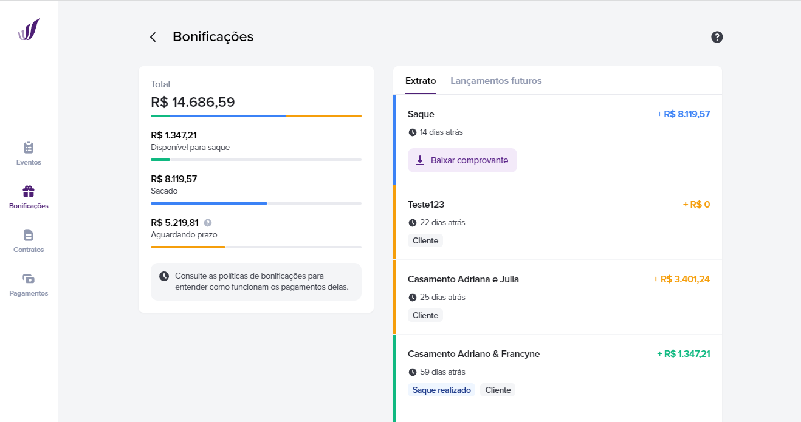Go back with the left arrow
This screenshot has width=801, height=422.
coord(153,37)
